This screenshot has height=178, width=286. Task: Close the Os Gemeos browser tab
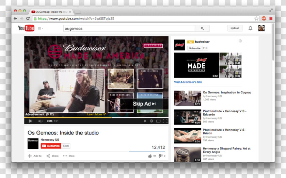(70, 12)
